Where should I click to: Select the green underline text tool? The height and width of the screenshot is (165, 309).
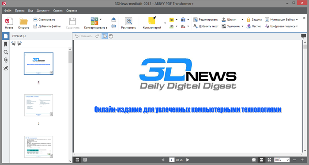click(x=171, y=26)
